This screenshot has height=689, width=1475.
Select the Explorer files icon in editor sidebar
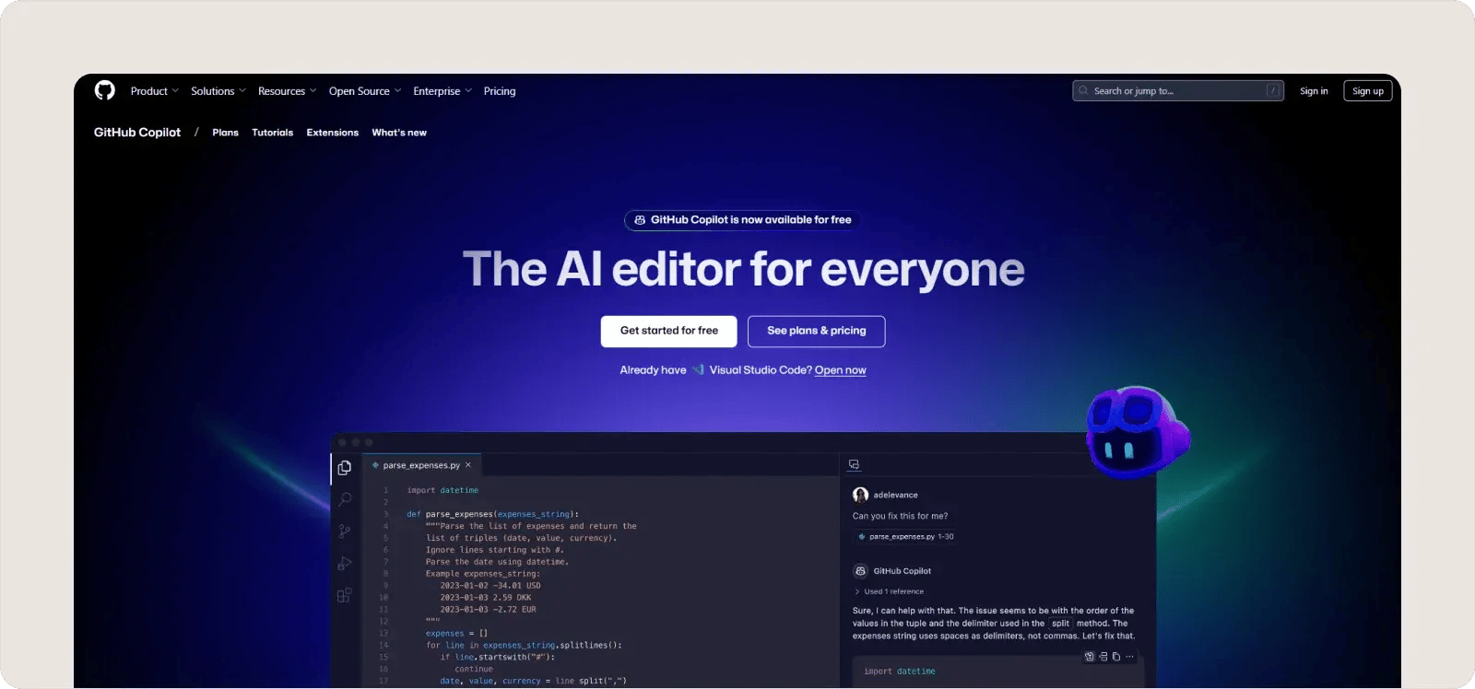point(345,468)
